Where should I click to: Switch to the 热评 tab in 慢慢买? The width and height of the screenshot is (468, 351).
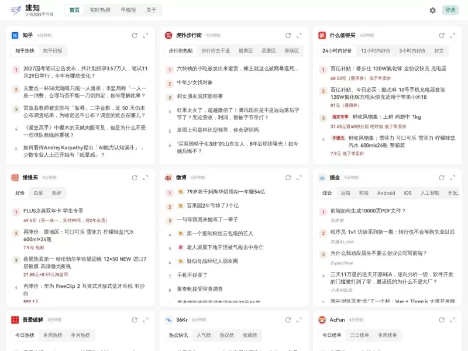(x=56, y=193)
